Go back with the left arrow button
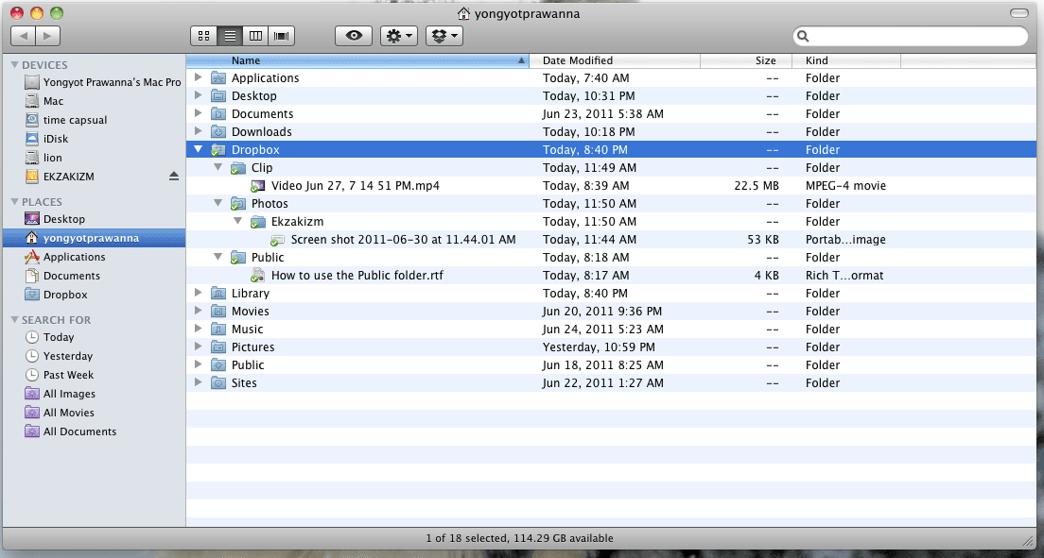Viewport: 1044px width, 558px height. 24,36
